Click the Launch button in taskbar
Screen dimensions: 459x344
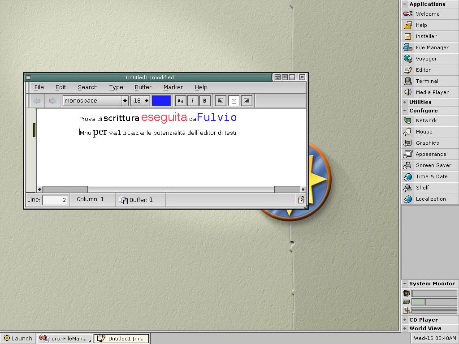pos(18,338)
